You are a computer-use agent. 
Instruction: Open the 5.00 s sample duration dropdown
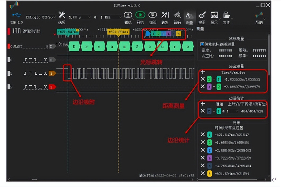coord(79,17)
